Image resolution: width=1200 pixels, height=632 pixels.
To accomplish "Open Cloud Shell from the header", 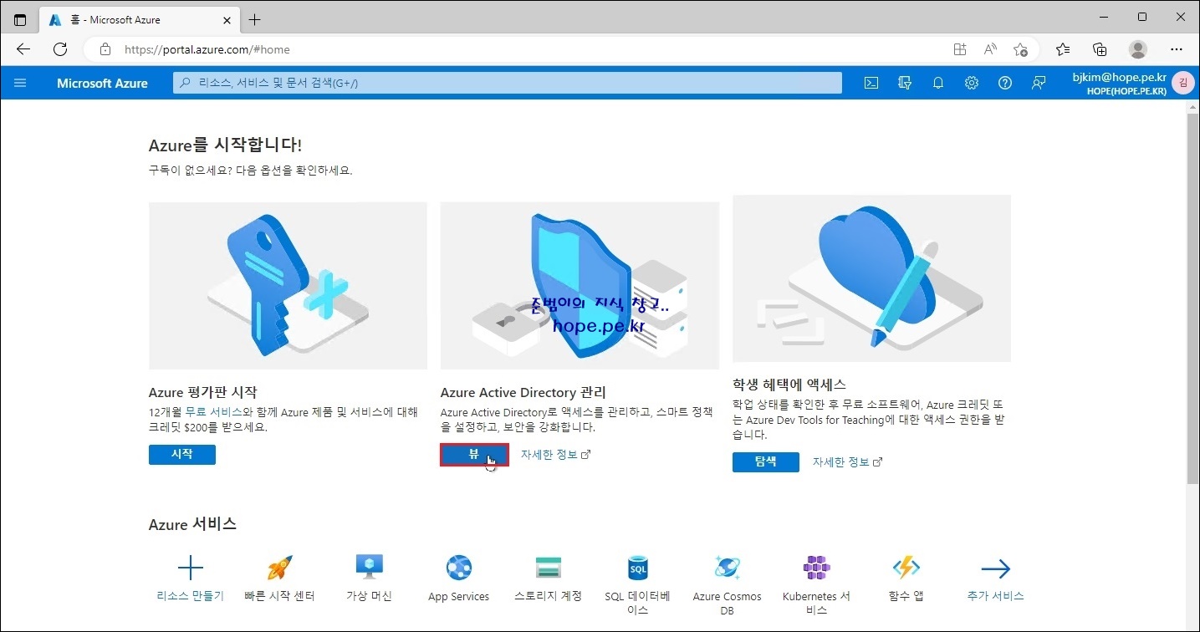I will [x=871, y=83].
